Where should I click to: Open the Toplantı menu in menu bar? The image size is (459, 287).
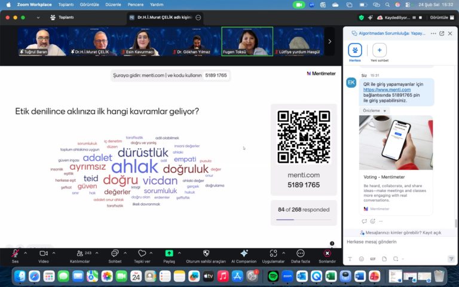coord(66,4)
